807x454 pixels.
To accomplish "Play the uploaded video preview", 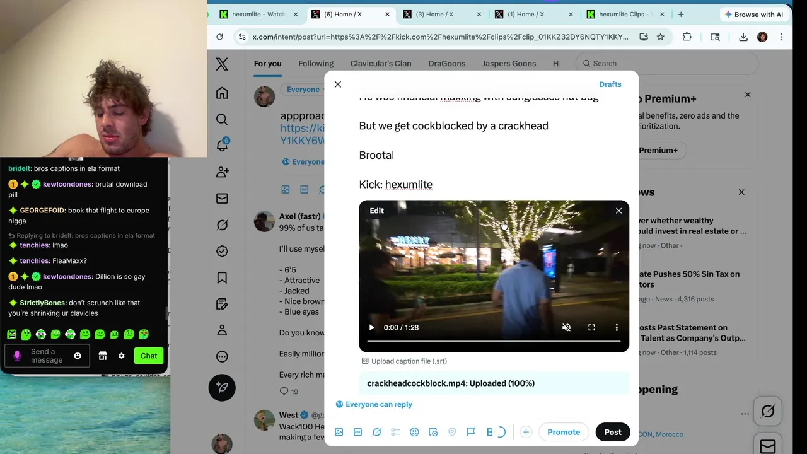I will pos(371,327).
